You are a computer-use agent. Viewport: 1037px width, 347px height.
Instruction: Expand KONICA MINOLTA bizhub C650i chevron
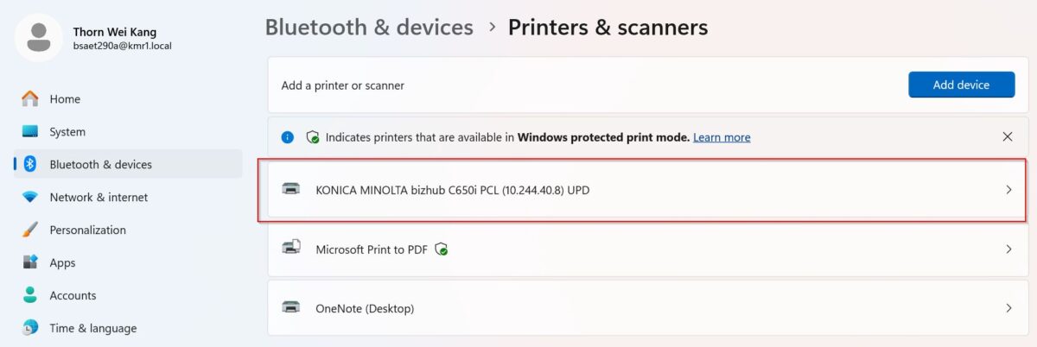tap(1008, 189)
